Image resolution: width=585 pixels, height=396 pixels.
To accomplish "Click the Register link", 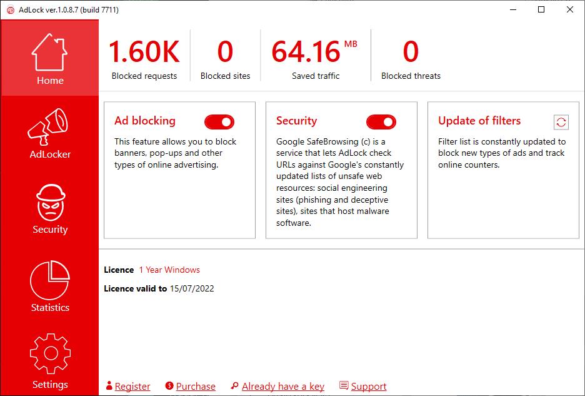I will (132, 387).
